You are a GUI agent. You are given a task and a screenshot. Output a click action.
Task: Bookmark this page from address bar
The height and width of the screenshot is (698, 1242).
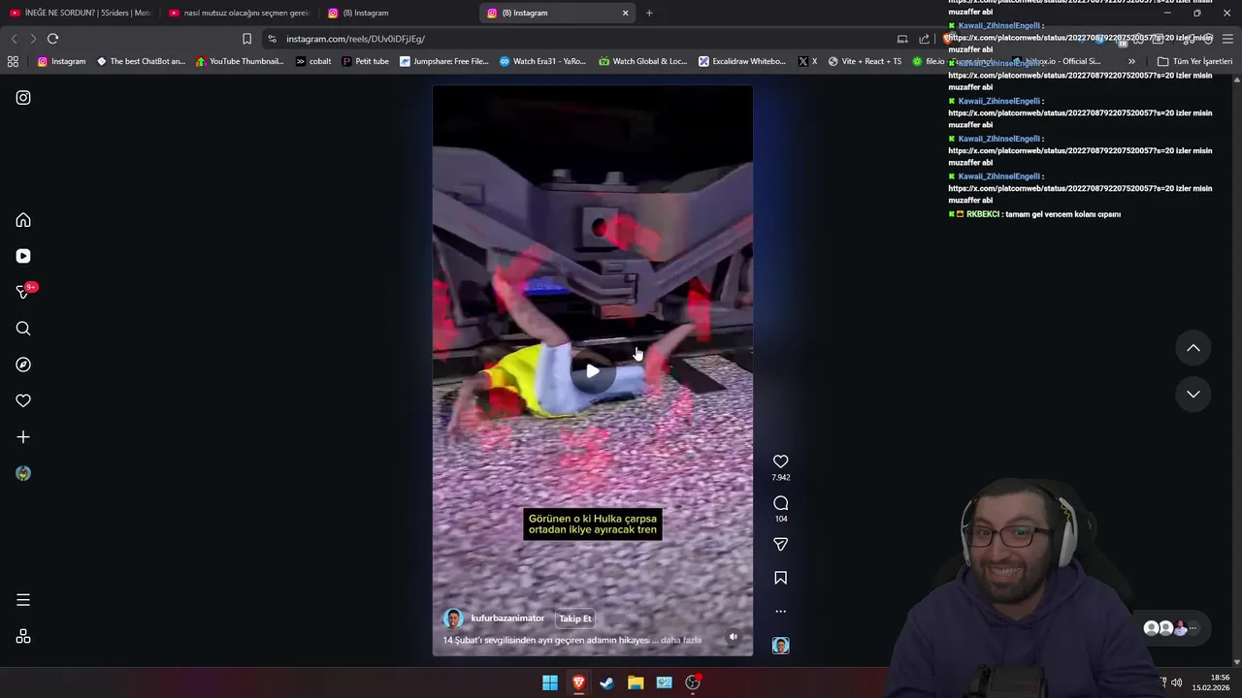click(246, 39)
